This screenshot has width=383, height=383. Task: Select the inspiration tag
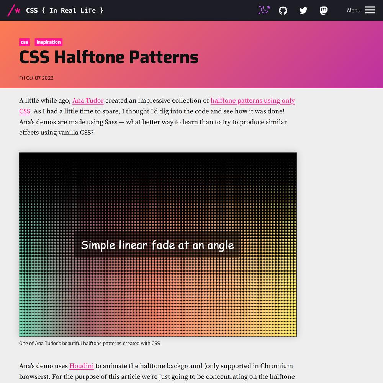point(48,42)
